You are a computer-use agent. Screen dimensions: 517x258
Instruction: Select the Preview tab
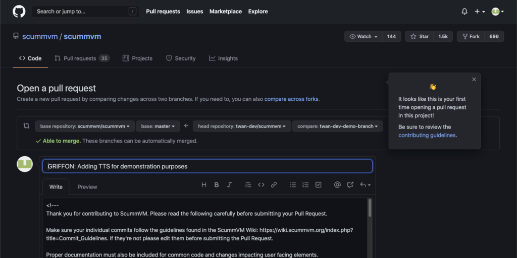(x=87, y=186)
